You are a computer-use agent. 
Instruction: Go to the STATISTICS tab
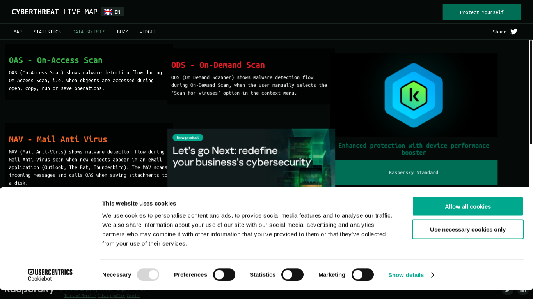pos(47,32)
